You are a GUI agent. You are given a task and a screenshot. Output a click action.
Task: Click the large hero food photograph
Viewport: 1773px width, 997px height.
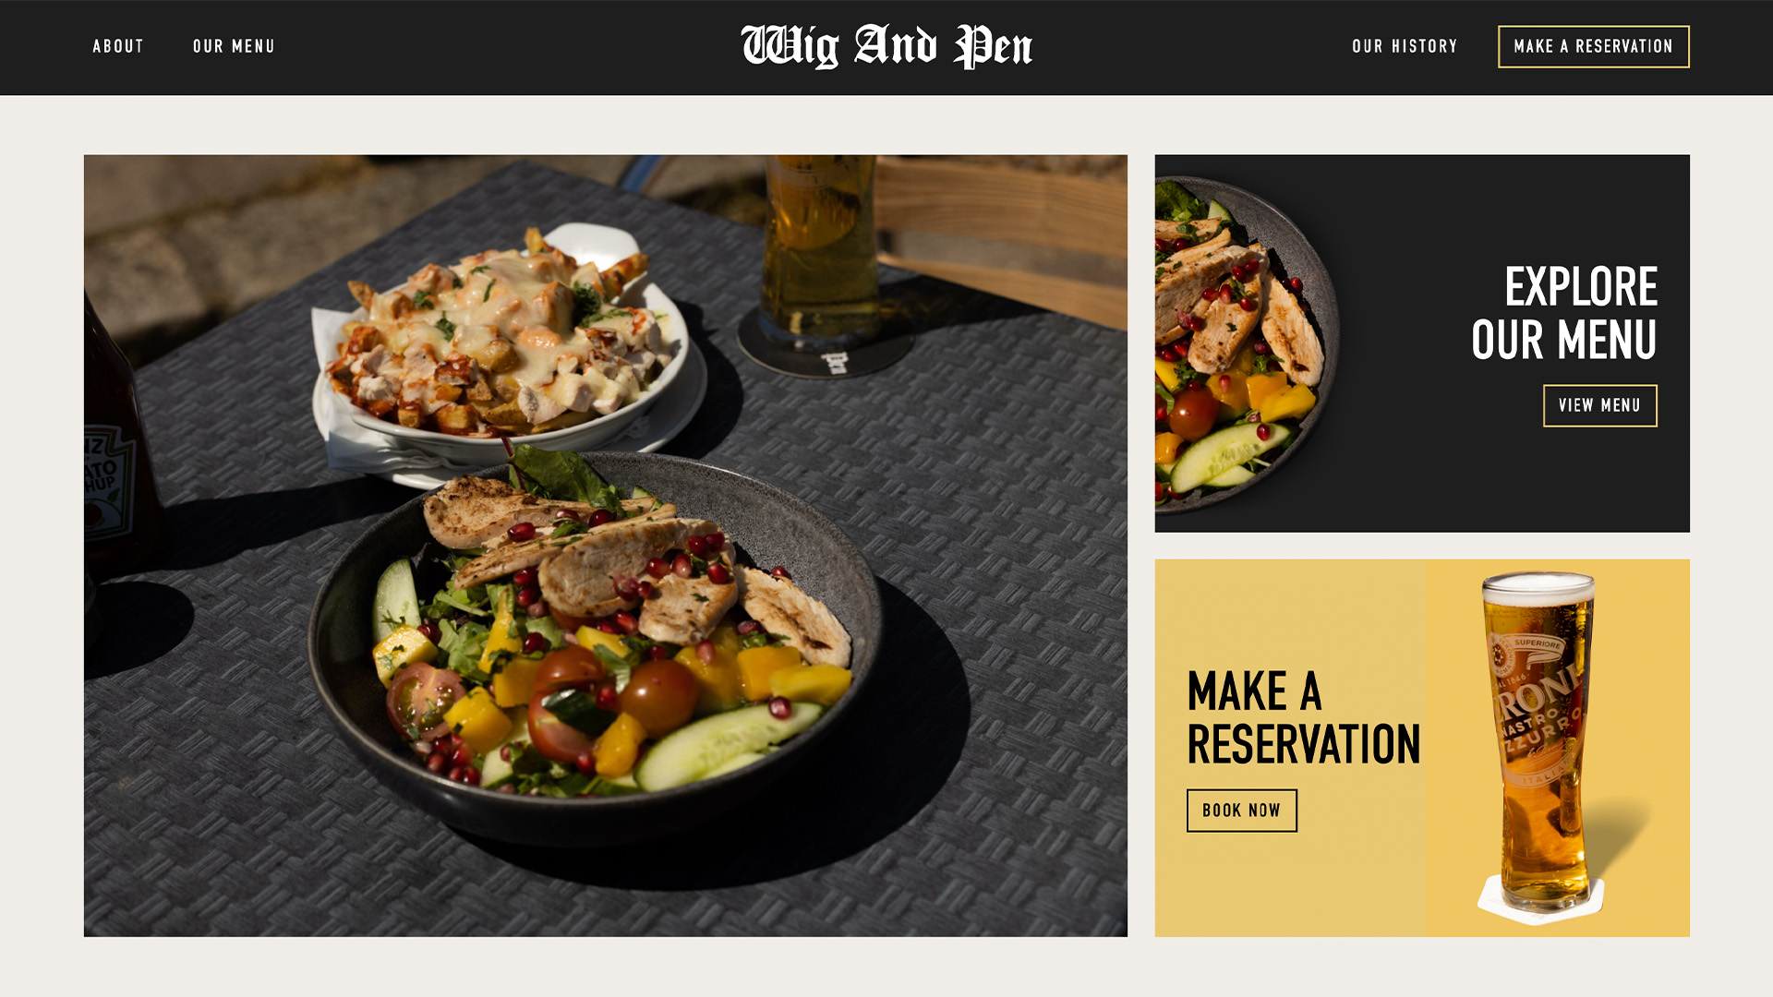(605, 546)
